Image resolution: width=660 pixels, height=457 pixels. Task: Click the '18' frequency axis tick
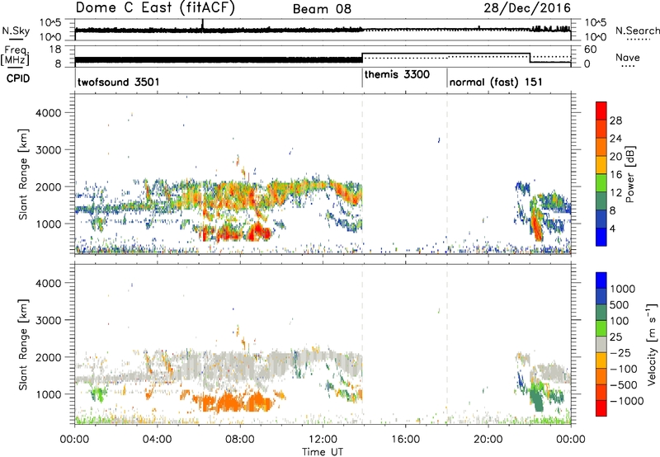pos(55,49)
